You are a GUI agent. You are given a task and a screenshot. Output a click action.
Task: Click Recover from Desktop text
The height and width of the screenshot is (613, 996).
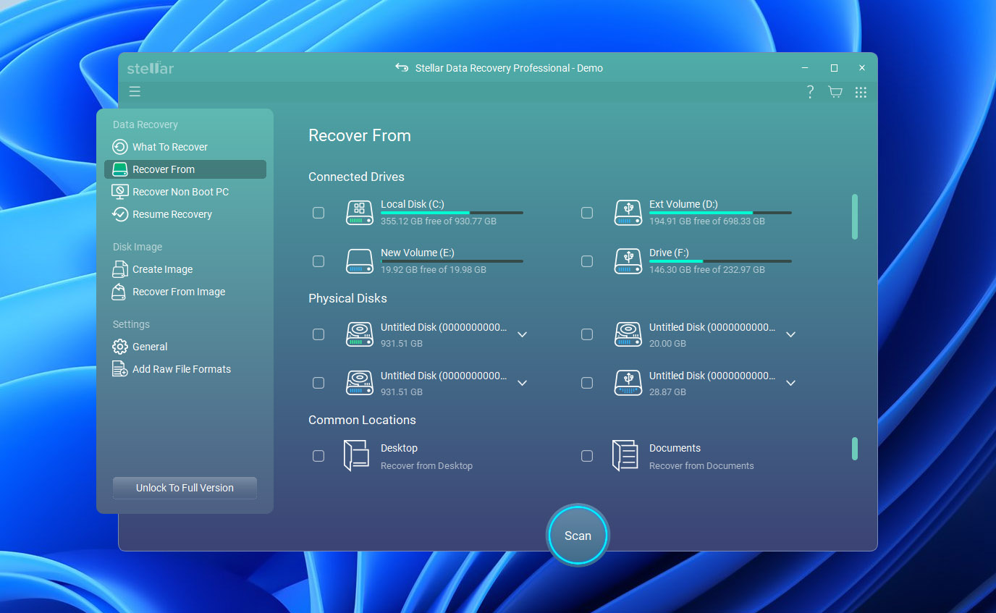coord(426,465)
